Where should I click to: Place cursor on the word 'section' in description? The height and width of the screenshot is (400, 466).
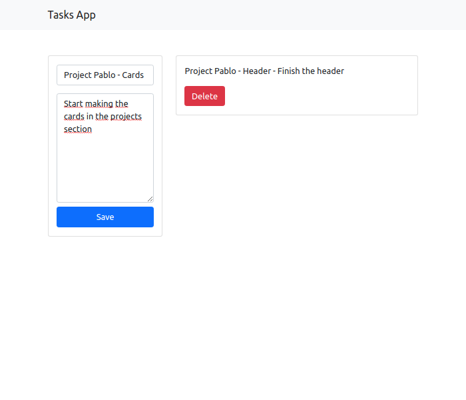pos(78,129)
